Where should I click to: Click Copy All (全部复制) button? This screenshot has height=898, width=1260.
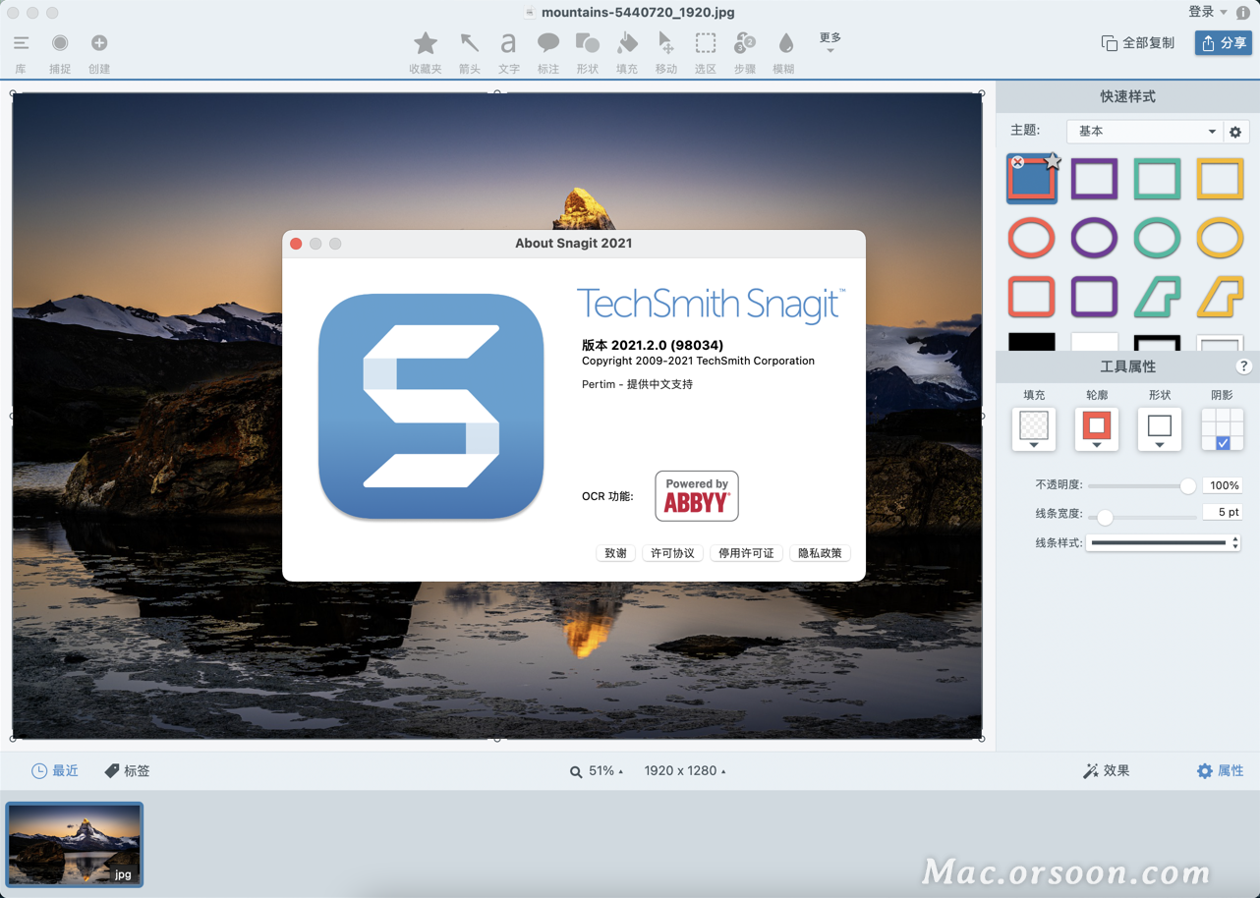point(1138,43)
